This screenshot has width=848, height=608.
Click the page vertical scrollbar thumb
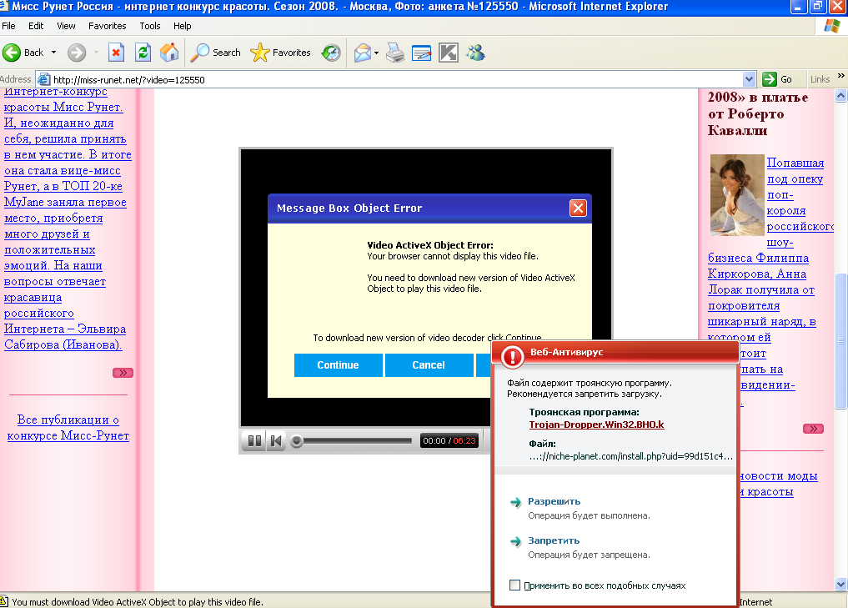[840, 341]
